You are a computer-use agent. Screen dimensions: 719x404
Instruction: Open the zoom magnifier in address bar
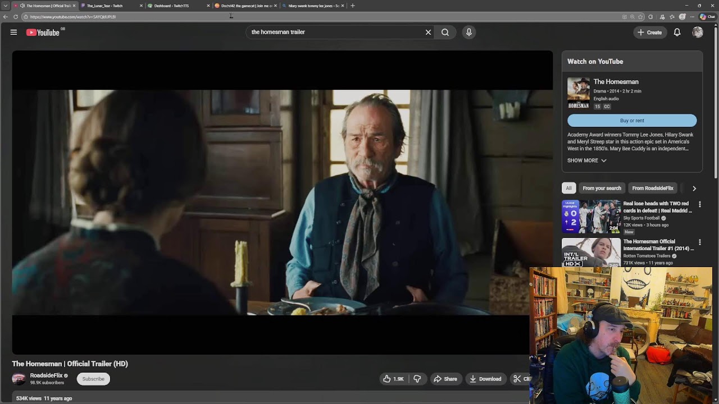[x=632, y=17]
